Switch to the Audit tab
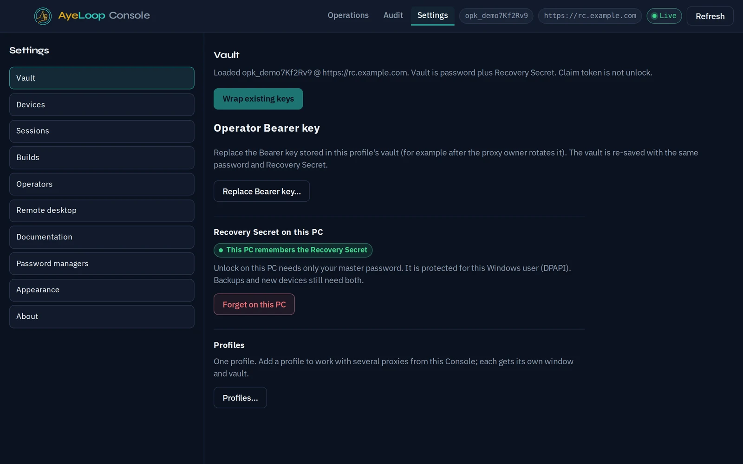Viewport: 743px width, 464px height. point(393,15)
